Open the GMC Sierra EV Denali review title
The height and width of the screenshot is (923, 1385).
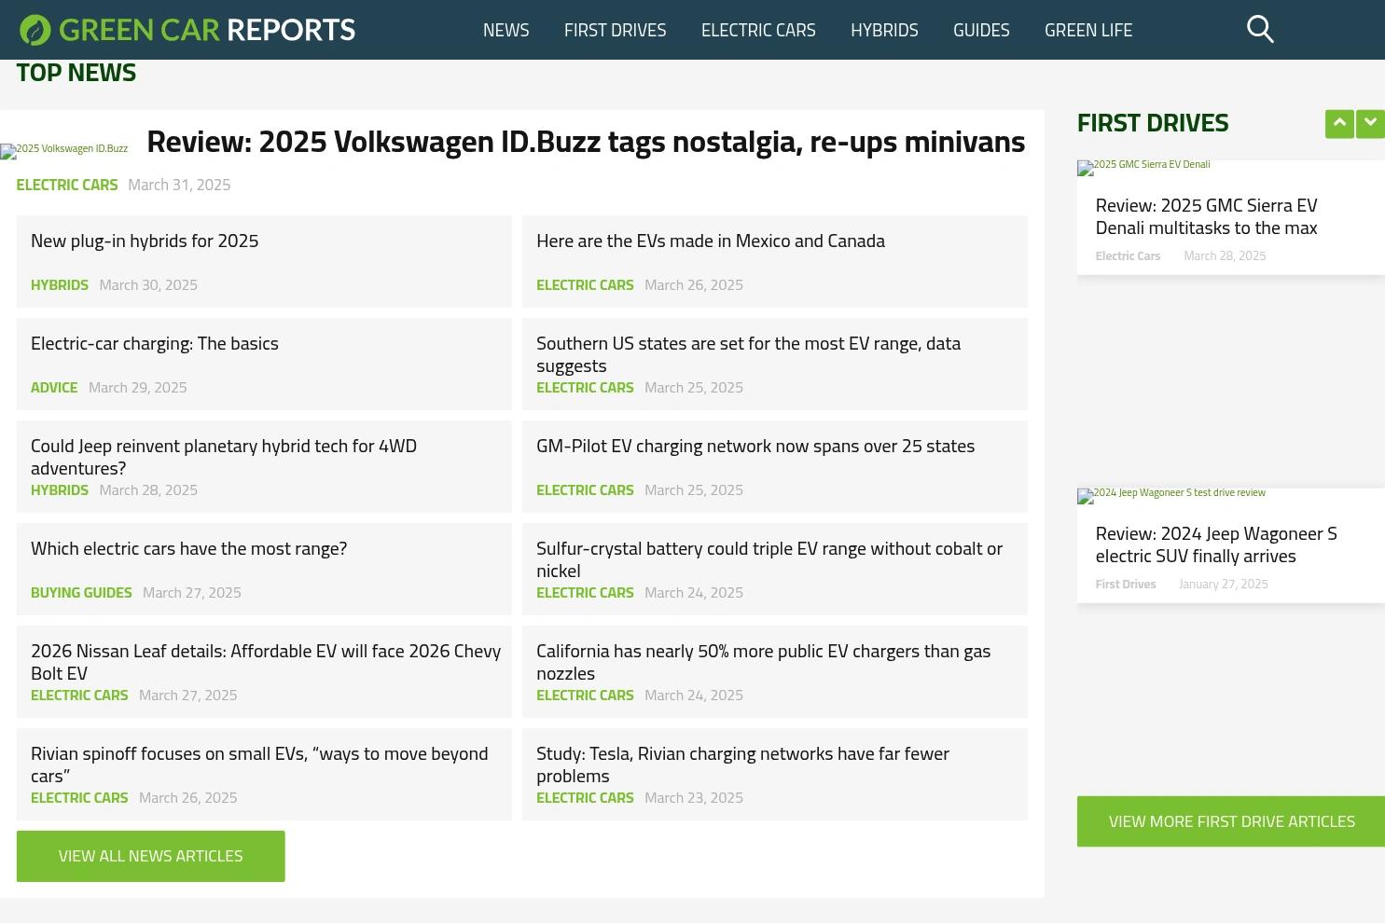[1206, 216]
